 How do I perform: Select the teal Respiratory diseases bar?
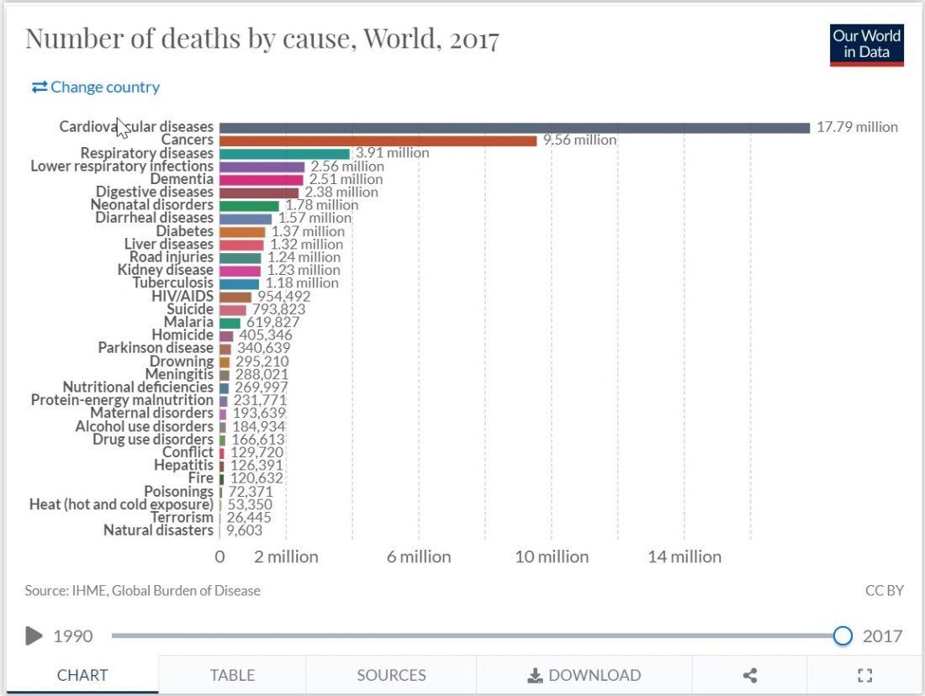coord(284,154)
